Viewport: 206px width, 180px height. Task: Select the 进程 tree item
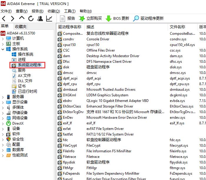[22, 60]
